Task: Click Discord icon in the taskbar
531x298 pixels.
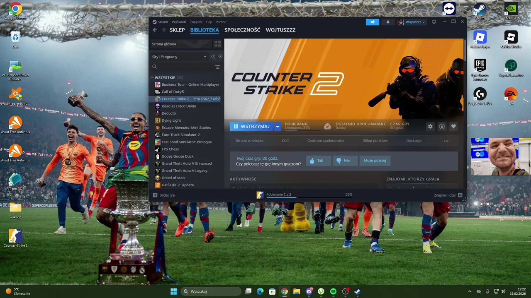Action: pos(309,291)
